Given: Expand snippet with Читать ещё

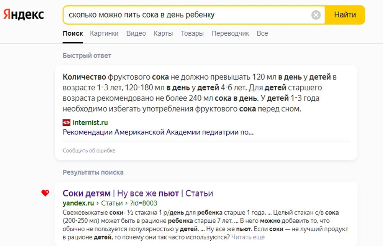Looking at the screenshot, I should click(248, 237).
